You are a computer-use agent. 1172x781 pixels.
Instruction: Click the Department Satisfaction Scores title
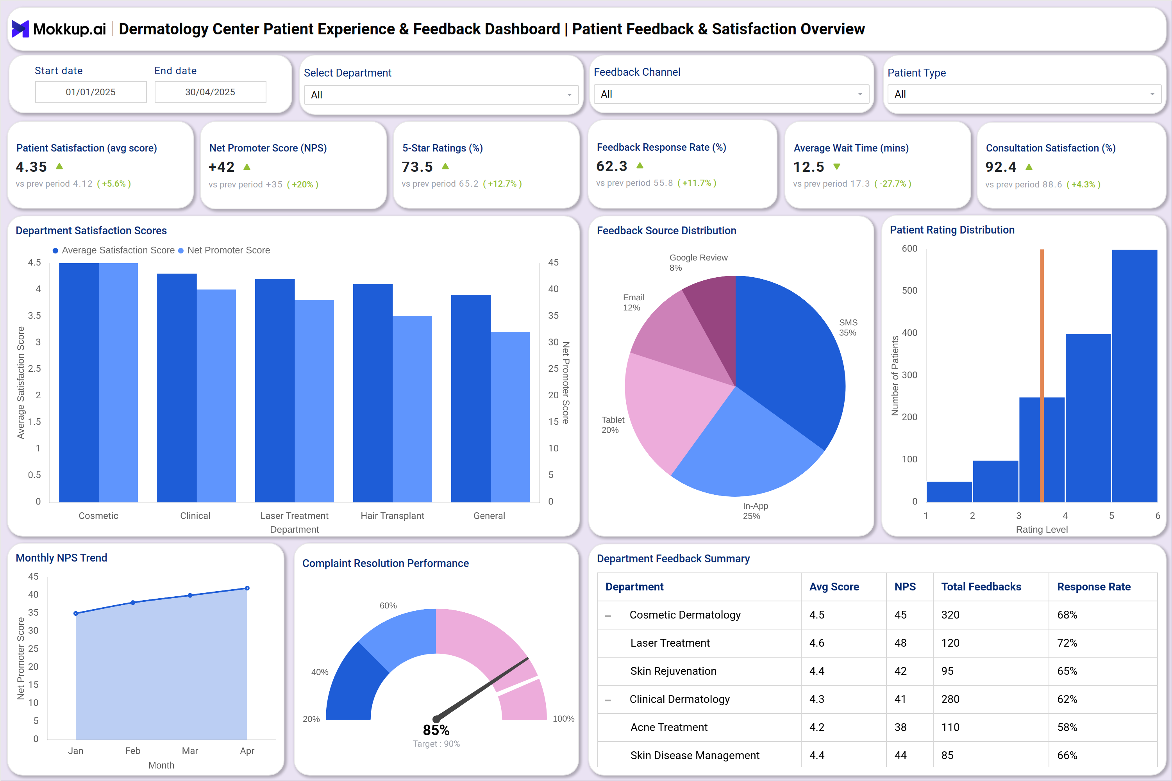point(91,231)
